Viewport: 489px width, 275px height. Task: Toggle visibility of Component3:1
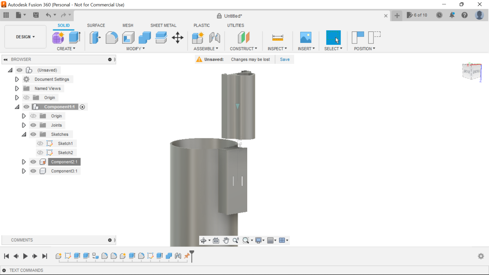pos(33,171)
